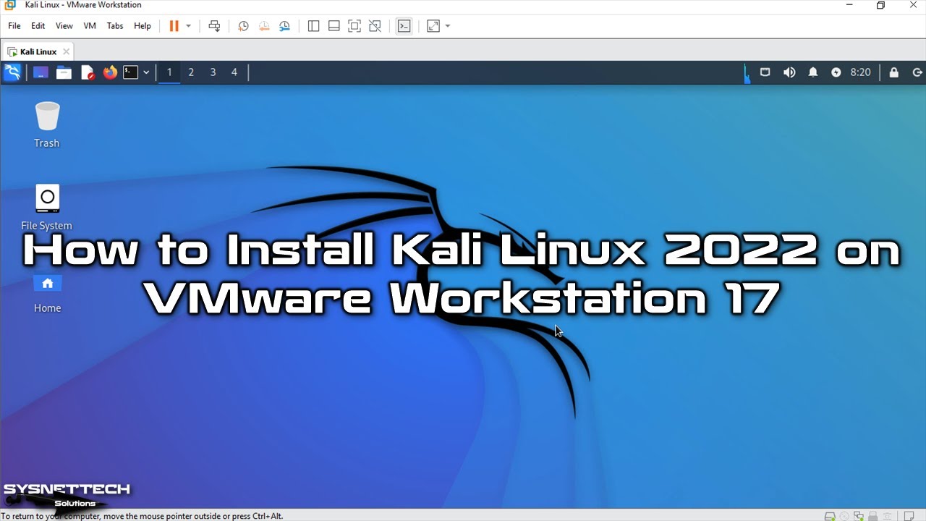Viewport: 926px width, 521px height.
Task: Click the CPU usage graph in the panel
Action: [747, 72]
